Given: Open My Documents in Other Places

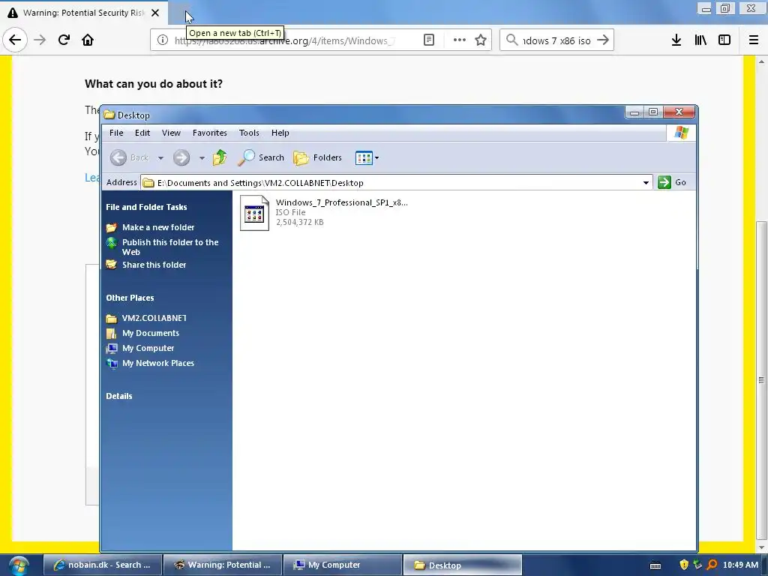Looking at the screenshot, I should [x=150, y=333].
